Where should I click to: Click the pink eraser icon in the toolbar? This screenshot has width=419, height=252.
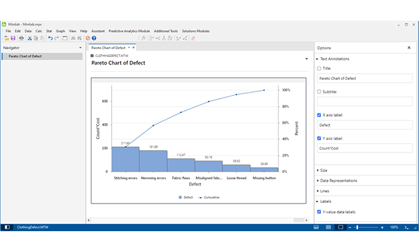click(x=193, y=38)
